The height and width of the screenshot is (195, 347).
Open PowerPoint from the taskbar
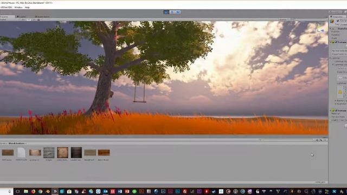(x=127, y=191)
